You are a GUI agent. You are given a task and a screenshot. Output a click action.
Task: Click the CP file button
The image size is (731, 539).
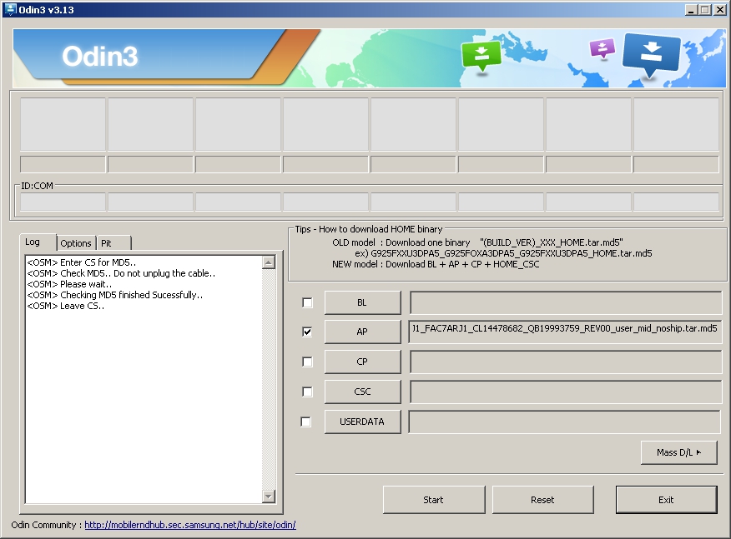click(x=362, y=362)
